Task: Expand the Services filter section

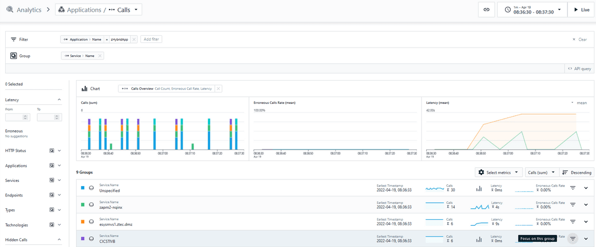Action: pyautogui.click(x=59, y=181)
